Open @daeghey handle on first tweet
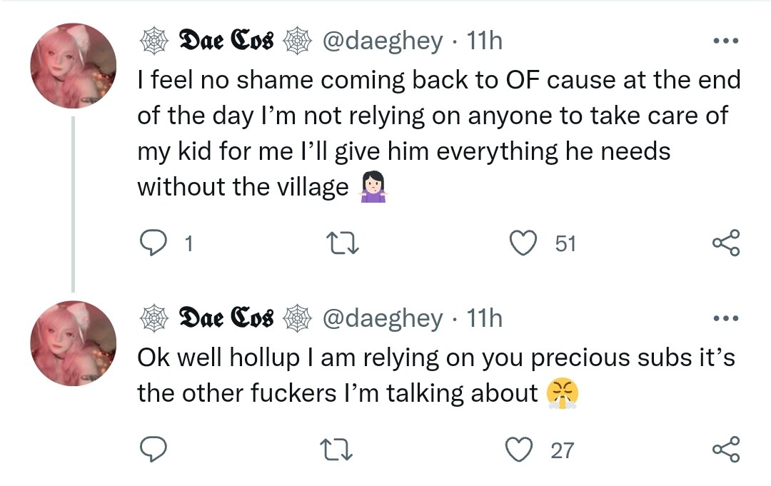 (383, 41)
